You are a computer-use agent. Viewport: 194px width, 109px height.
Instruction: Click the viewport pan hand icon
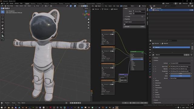coord(89,22)
